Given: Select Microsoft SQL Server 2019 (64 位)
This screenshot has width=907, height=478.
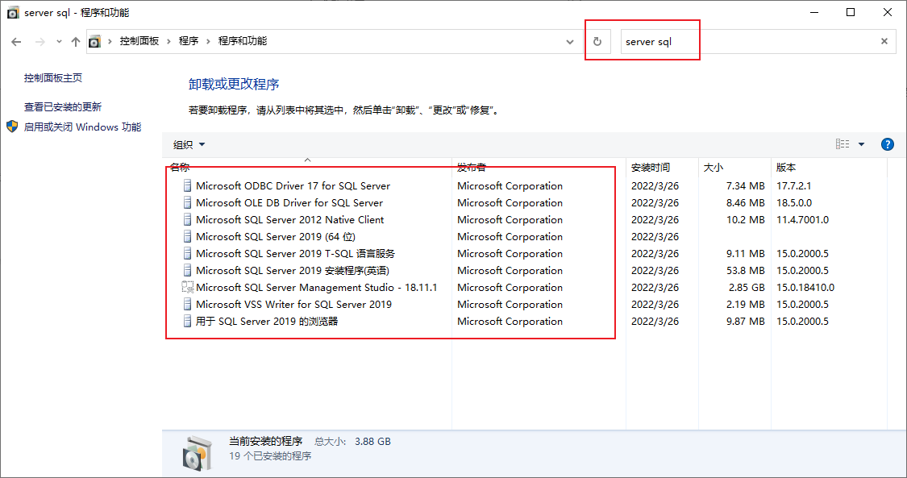Looking at the screenshot, I should coord(276,236).
